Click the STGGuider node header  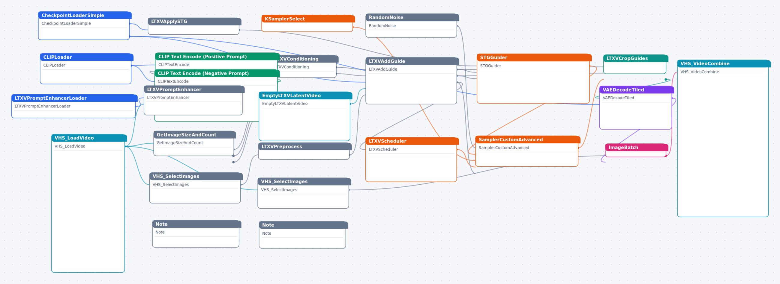tap(534, 57)
